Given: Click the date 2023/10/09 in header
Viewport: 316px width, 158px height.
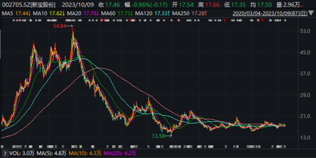Looking at the screenshot, I should [78, 5].
